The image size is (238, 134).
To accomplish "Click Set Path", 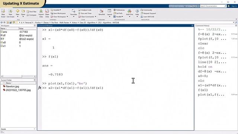I will (118, 13).
